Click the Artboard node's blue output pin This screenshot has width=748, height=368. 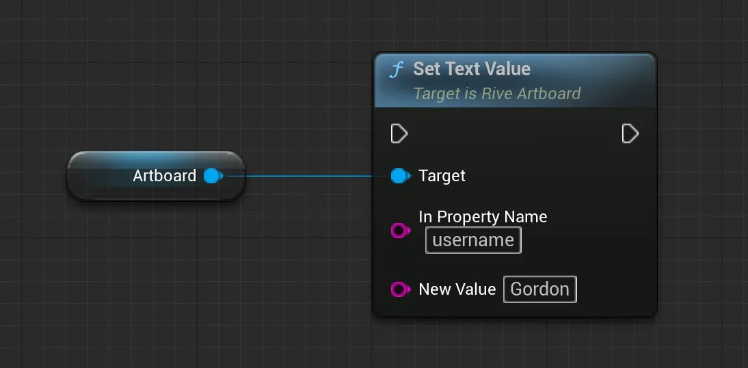coord(213,176)
